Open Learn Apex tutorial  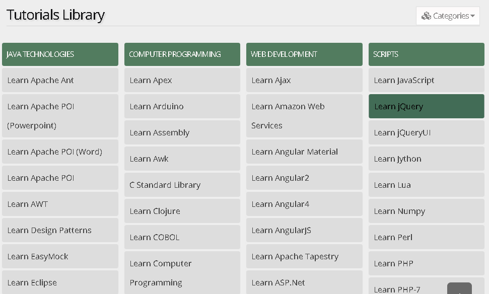point(182,80)
